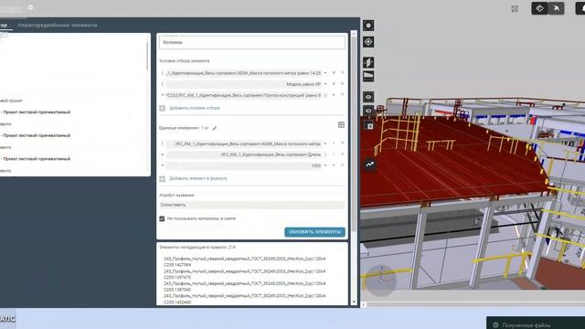Click the plus icon for adding selection condition
585x329 pixels.
(163, 108)
